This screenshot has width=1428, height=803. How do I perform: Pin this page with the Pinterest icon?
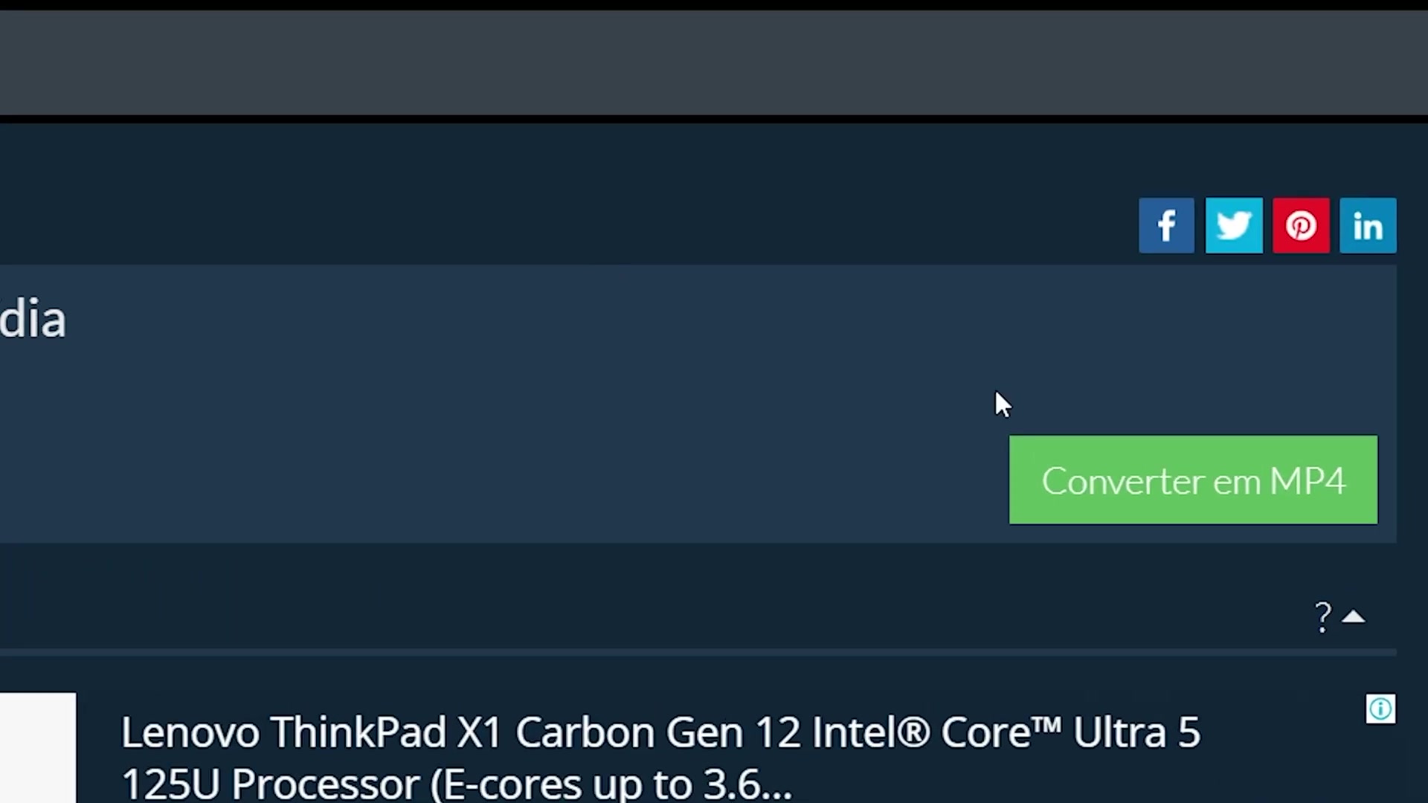(1301, 225)
